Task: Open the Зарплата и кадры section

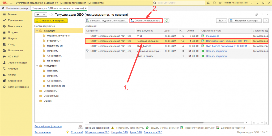Action: click(x=17, y=62)
